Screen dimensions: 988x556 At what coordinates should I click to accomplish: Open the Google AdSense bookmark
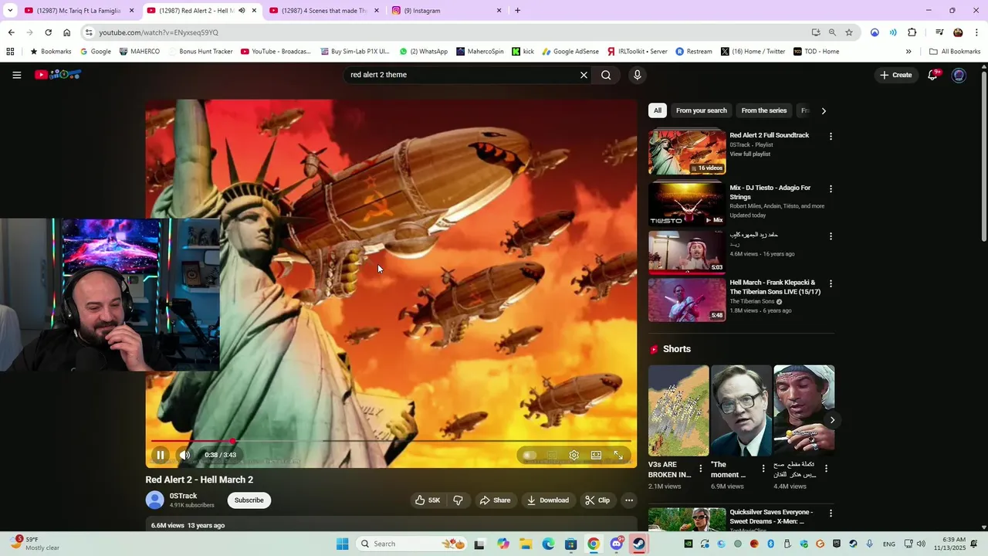point(570,52)
